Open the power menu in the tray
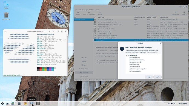189x106 pixels. click(175, 104)
